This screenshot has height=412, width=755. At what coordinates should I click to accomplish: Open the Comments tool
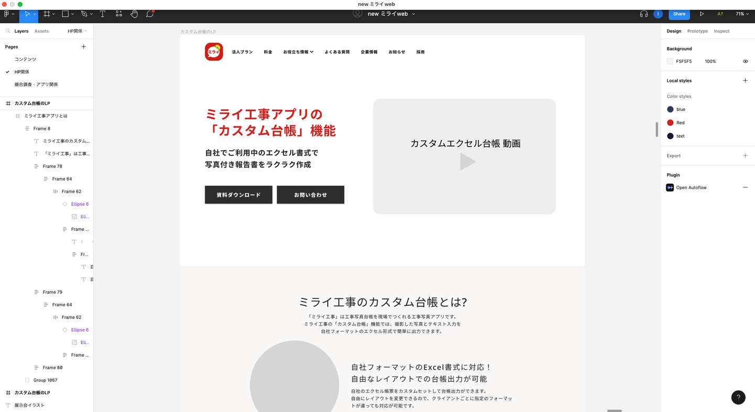pyautogui.click(x=150, y=14)
